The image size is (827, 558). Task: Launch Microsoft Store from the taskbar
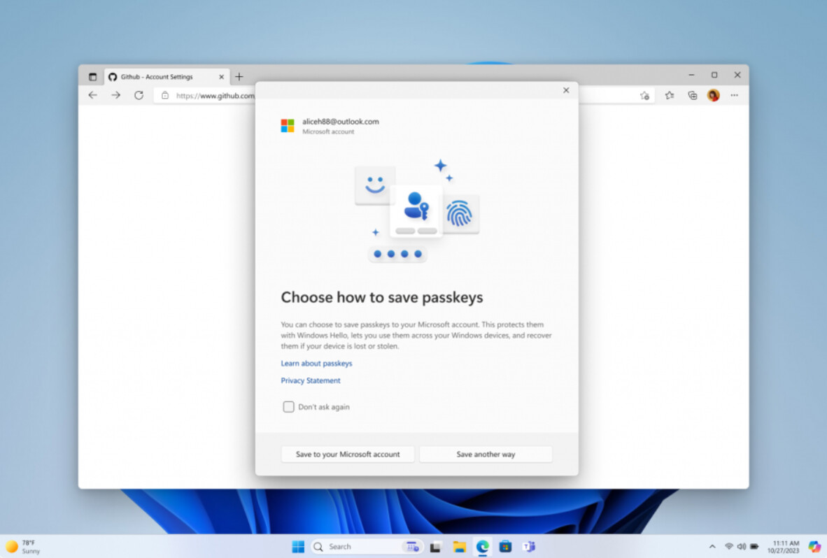[x=505, y=546]
